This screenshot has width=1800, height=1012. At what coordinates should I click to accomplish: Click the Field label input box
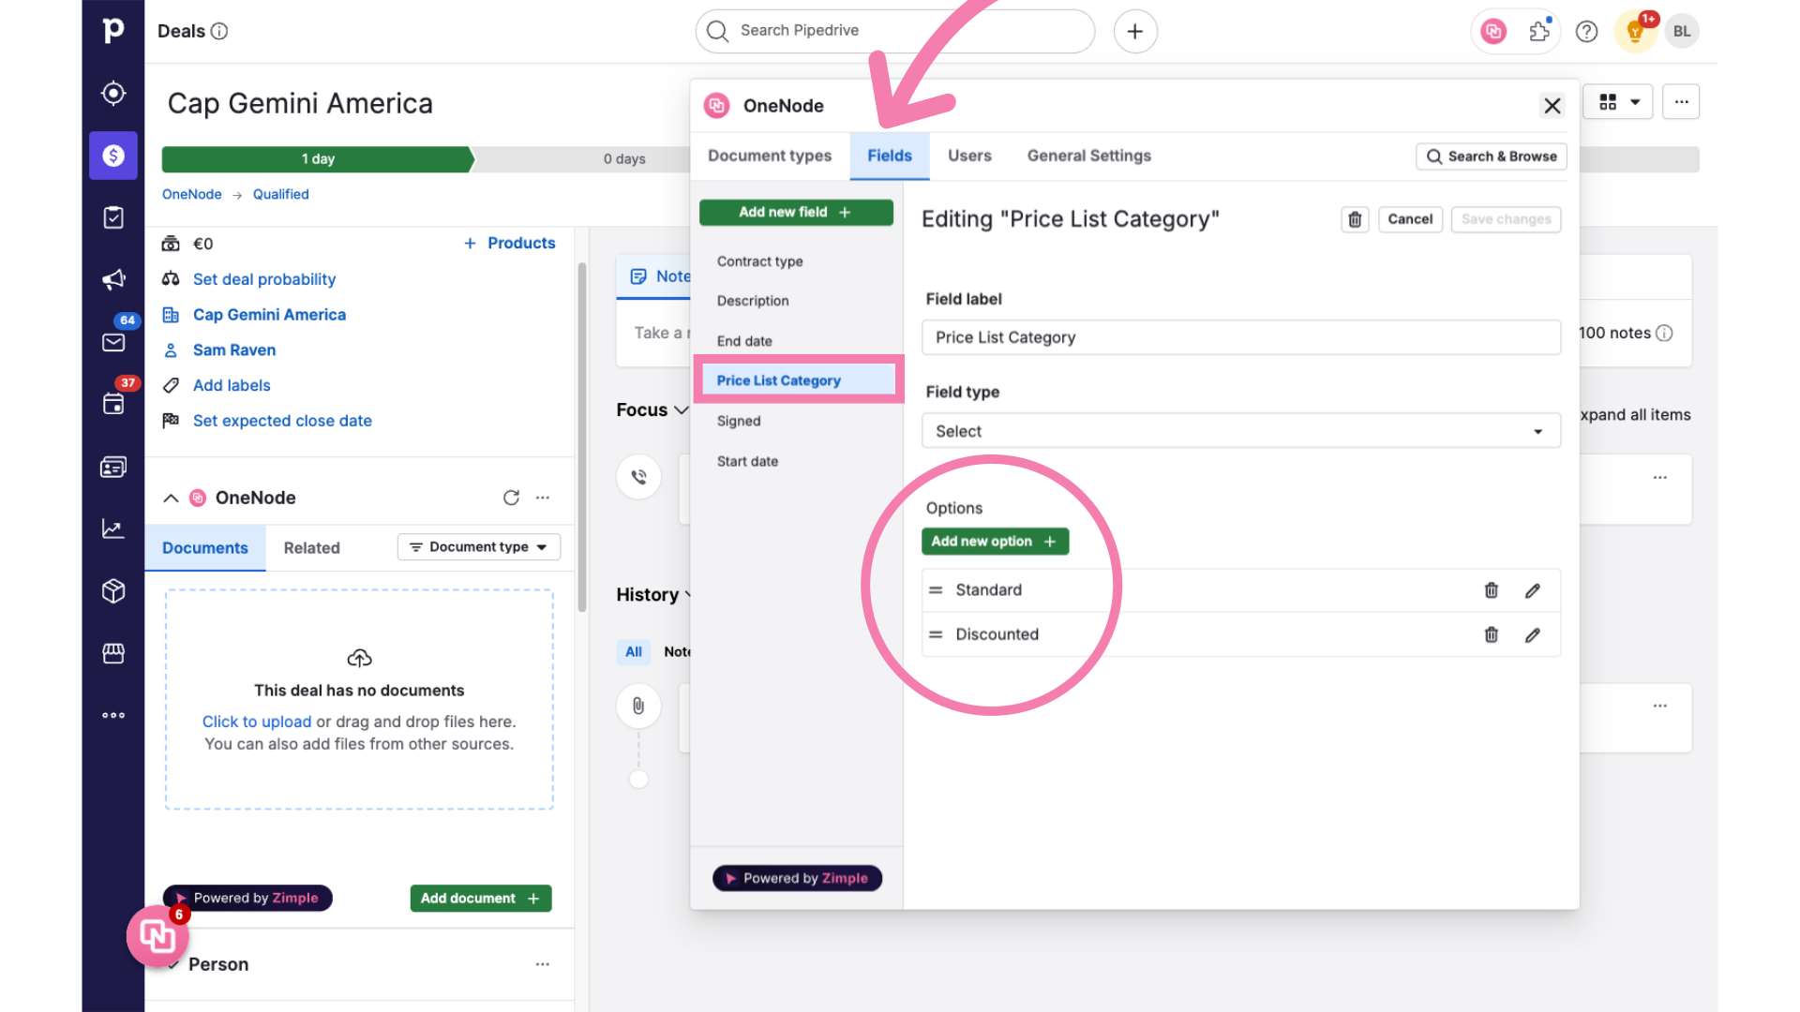[x=1241, y=337]
